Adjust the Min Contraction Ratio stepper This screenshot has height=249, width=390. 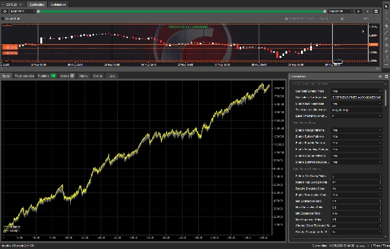380,201
